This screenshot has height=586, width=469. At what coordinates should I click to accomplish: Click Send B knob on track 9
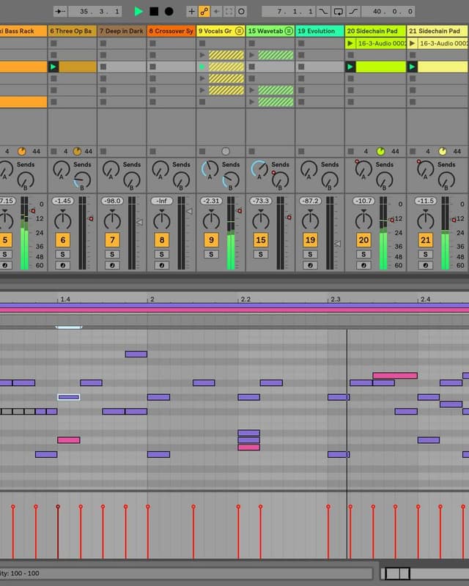pos(231,181)
